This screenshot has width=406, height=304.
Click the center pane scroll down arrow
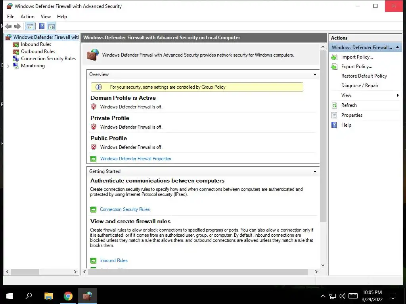click(323, 265)
